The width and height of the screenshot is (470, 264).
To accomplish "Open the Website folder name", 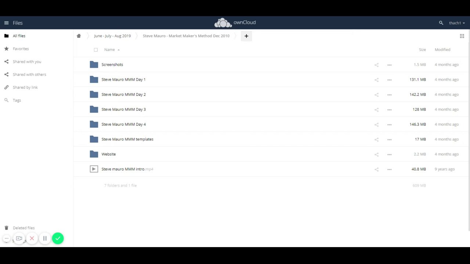I will point(109,154).
